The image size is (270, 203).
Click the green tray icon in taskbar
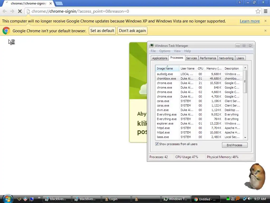[228, 199]
